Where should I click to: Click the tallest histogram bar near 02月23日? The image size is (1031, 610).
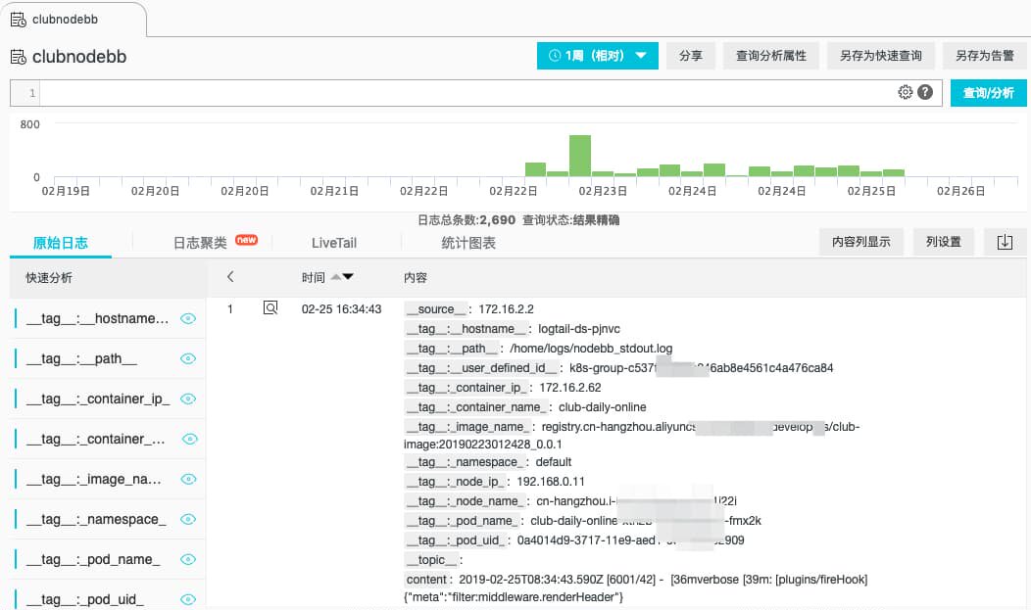tap(580, 156)
